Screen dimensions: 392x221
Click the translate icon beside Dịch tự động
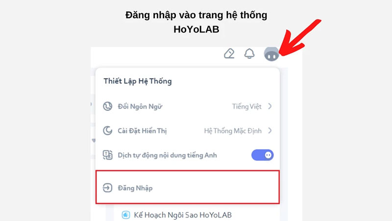(107, 155)
